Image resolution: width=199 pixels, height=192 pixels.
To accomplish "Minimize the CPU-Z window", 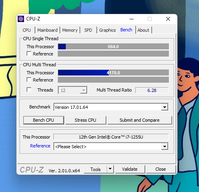I will 132,19.
